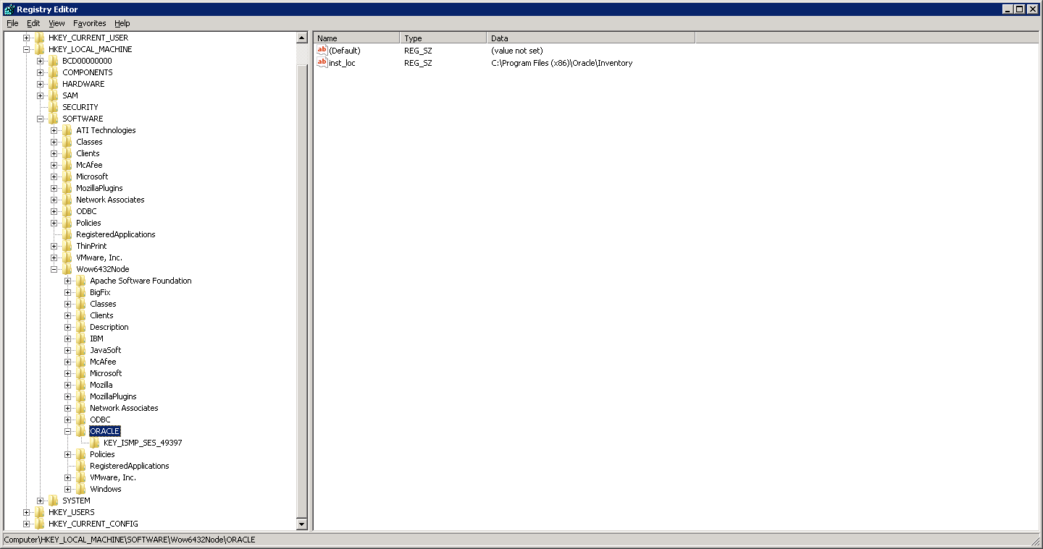
Task: Click the SOFTWARE folder icon
Action: coord(54,119)
